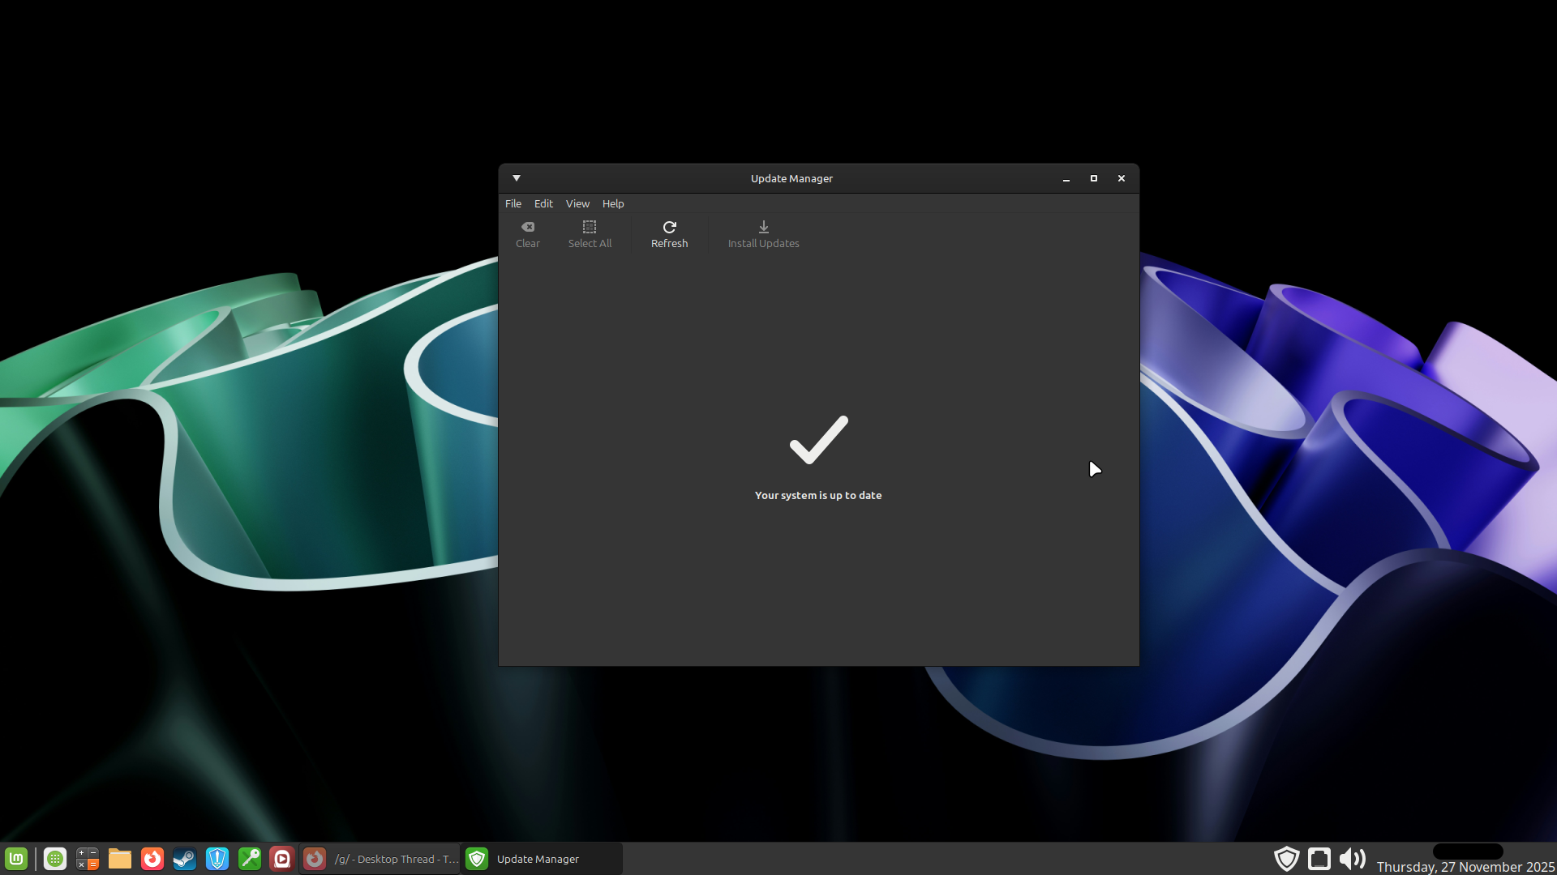Screen dimensions: 1557x875
Task: Click the Select All icon
Action: point(590,227)
